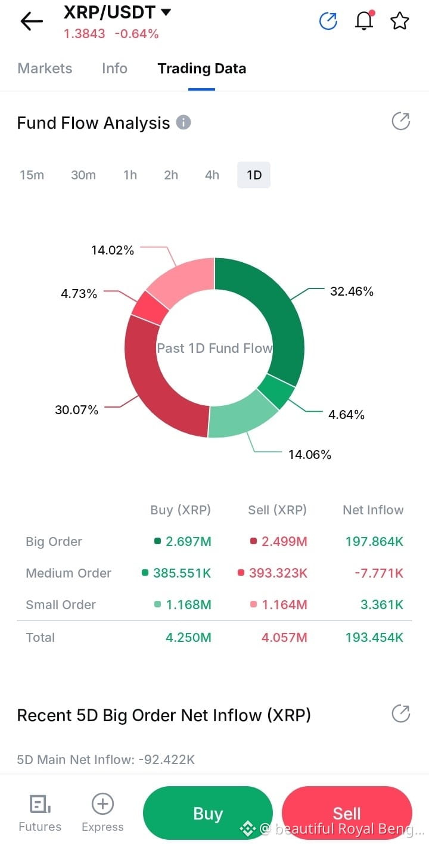
Task: Switch to the Markets tab
Action: point(45,69)
